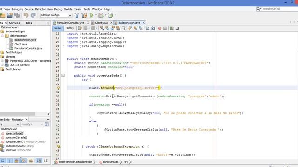Build the project with hammer icon
Image resolution: width=298 pixels, height=167 pixels.
[77, 15]
